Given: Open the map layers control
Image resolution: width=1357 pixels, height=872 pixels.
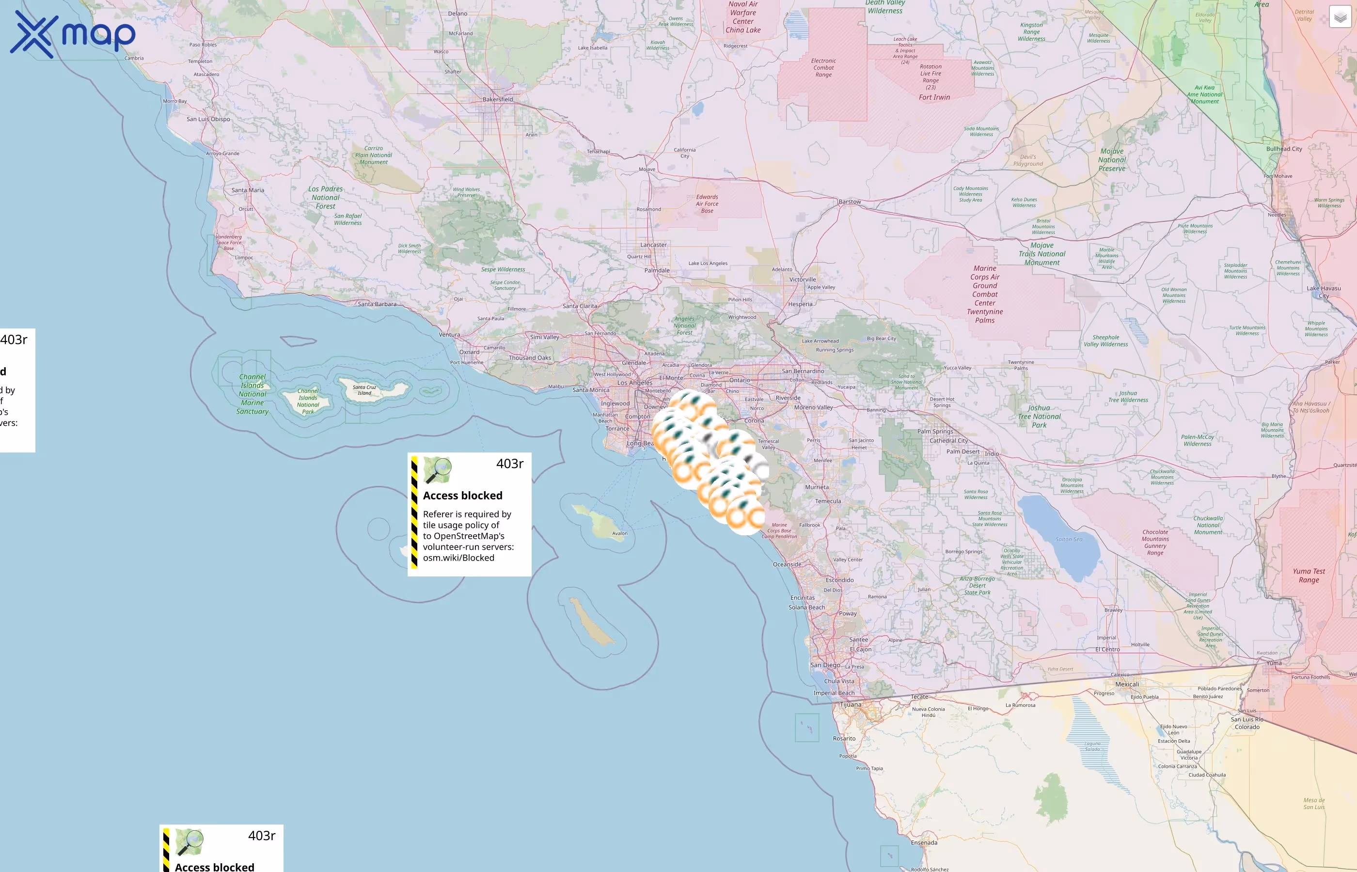Looking at the screenshot, I should point(1340,17).
